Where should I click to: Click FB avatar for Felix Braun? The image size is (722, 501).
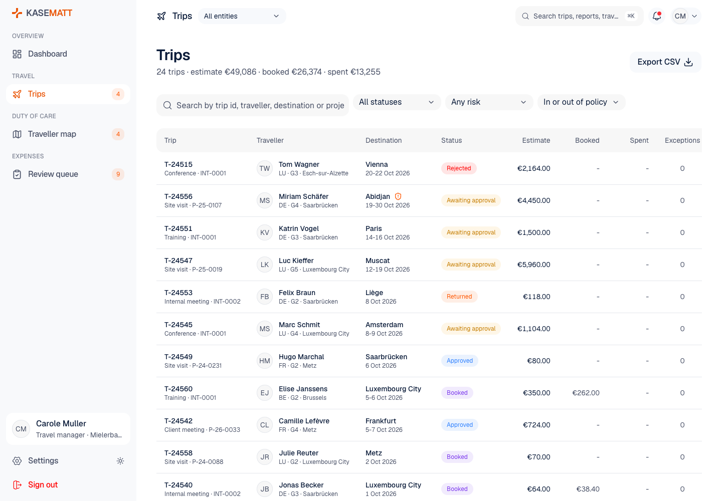click(265, 297)
